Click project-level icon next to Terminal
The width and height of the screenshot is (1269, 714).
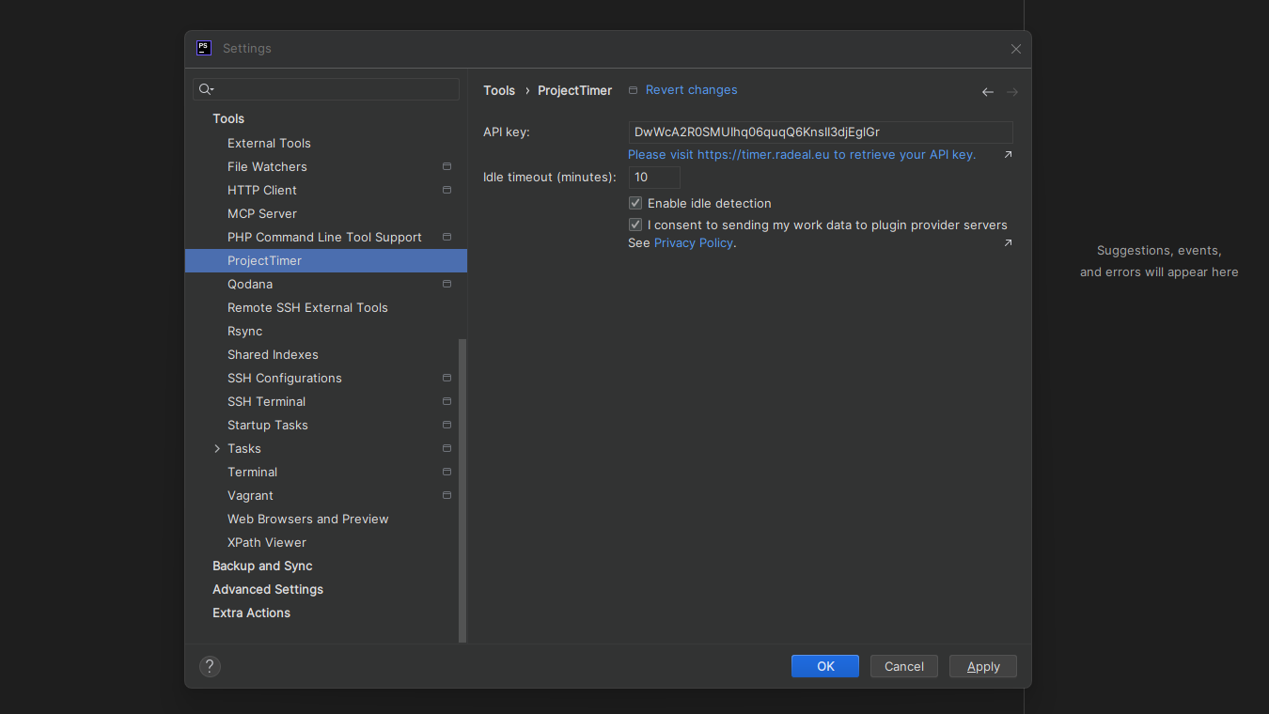(x=446, y=472)
